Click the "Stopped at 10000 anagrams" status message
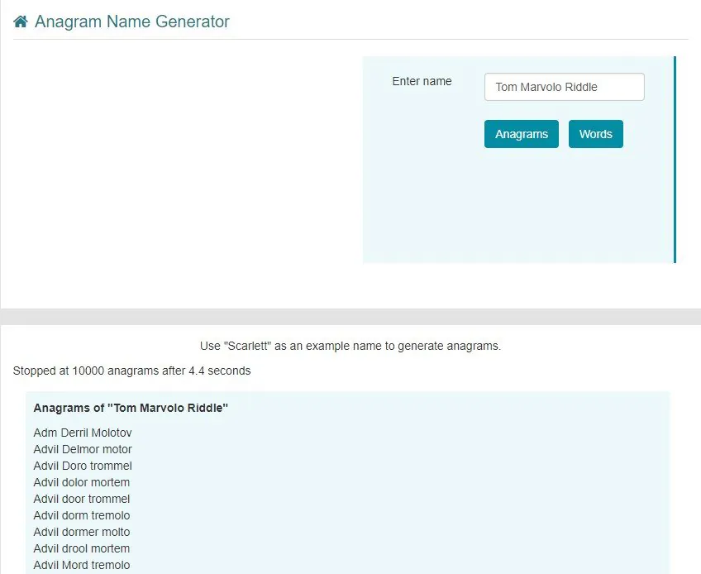The width and height of the screenshot is (701, 574). tap(131, 371)
